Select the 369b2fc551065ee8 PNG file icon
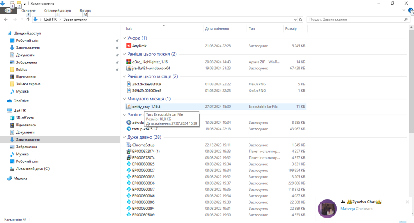 tap(129, 90)
